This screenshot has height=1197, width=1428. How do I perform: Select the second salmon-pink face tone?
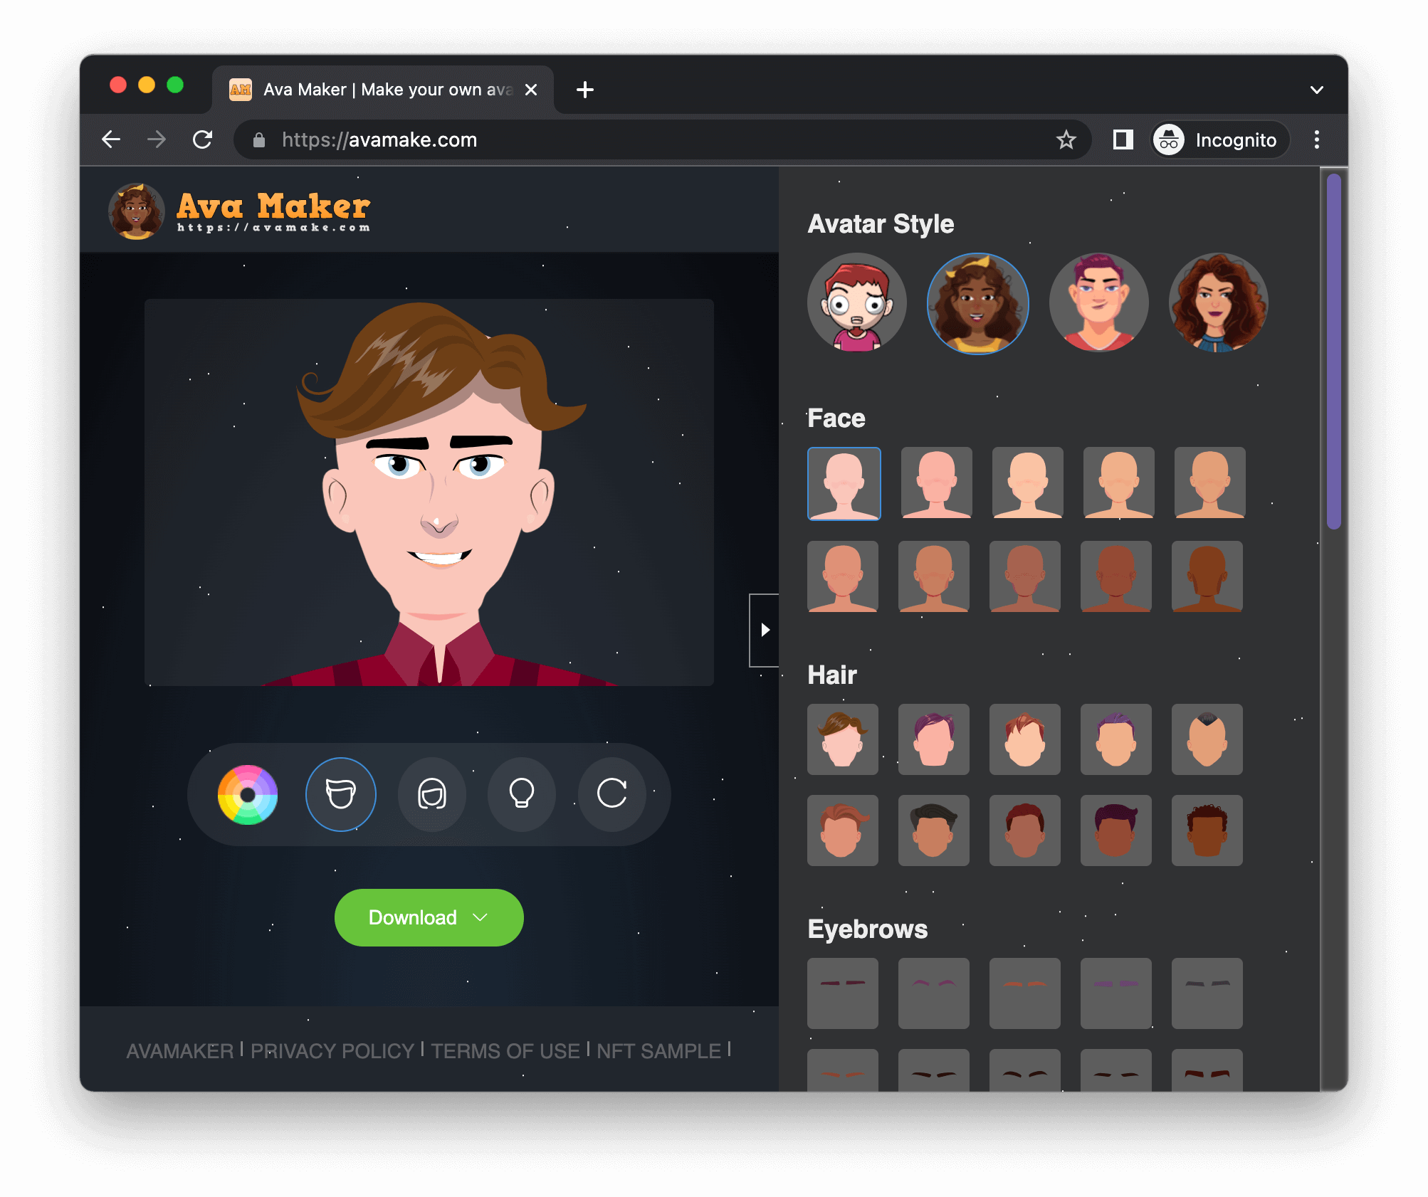coord(936,483)
